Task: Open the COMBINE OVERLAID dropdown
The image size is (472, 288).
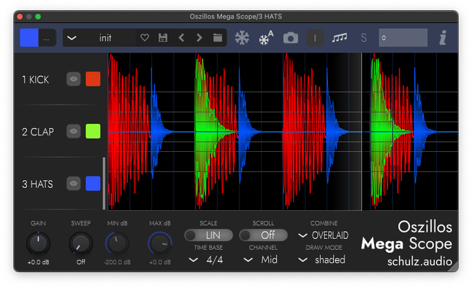Action: pos(324,235)
